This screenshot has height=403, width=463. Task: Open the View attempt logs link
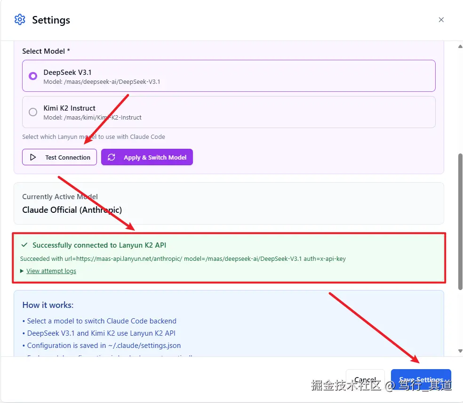point(51,271)
